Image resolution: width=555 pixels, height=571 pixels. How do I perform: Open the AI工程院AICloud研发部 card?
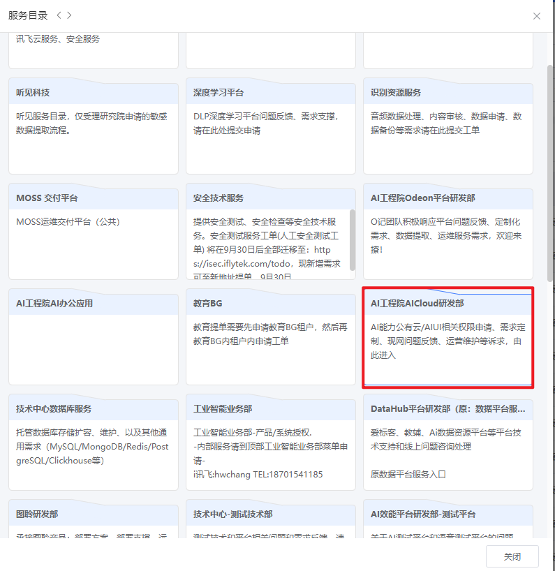[x=448, y=337]
